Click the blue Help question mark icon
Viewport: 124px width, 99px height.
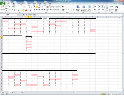coord(117,4)
